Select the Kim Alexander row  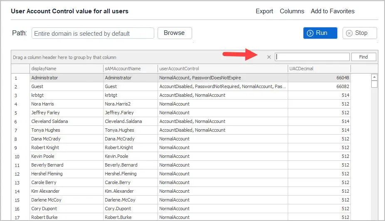[x=181, y=191]
